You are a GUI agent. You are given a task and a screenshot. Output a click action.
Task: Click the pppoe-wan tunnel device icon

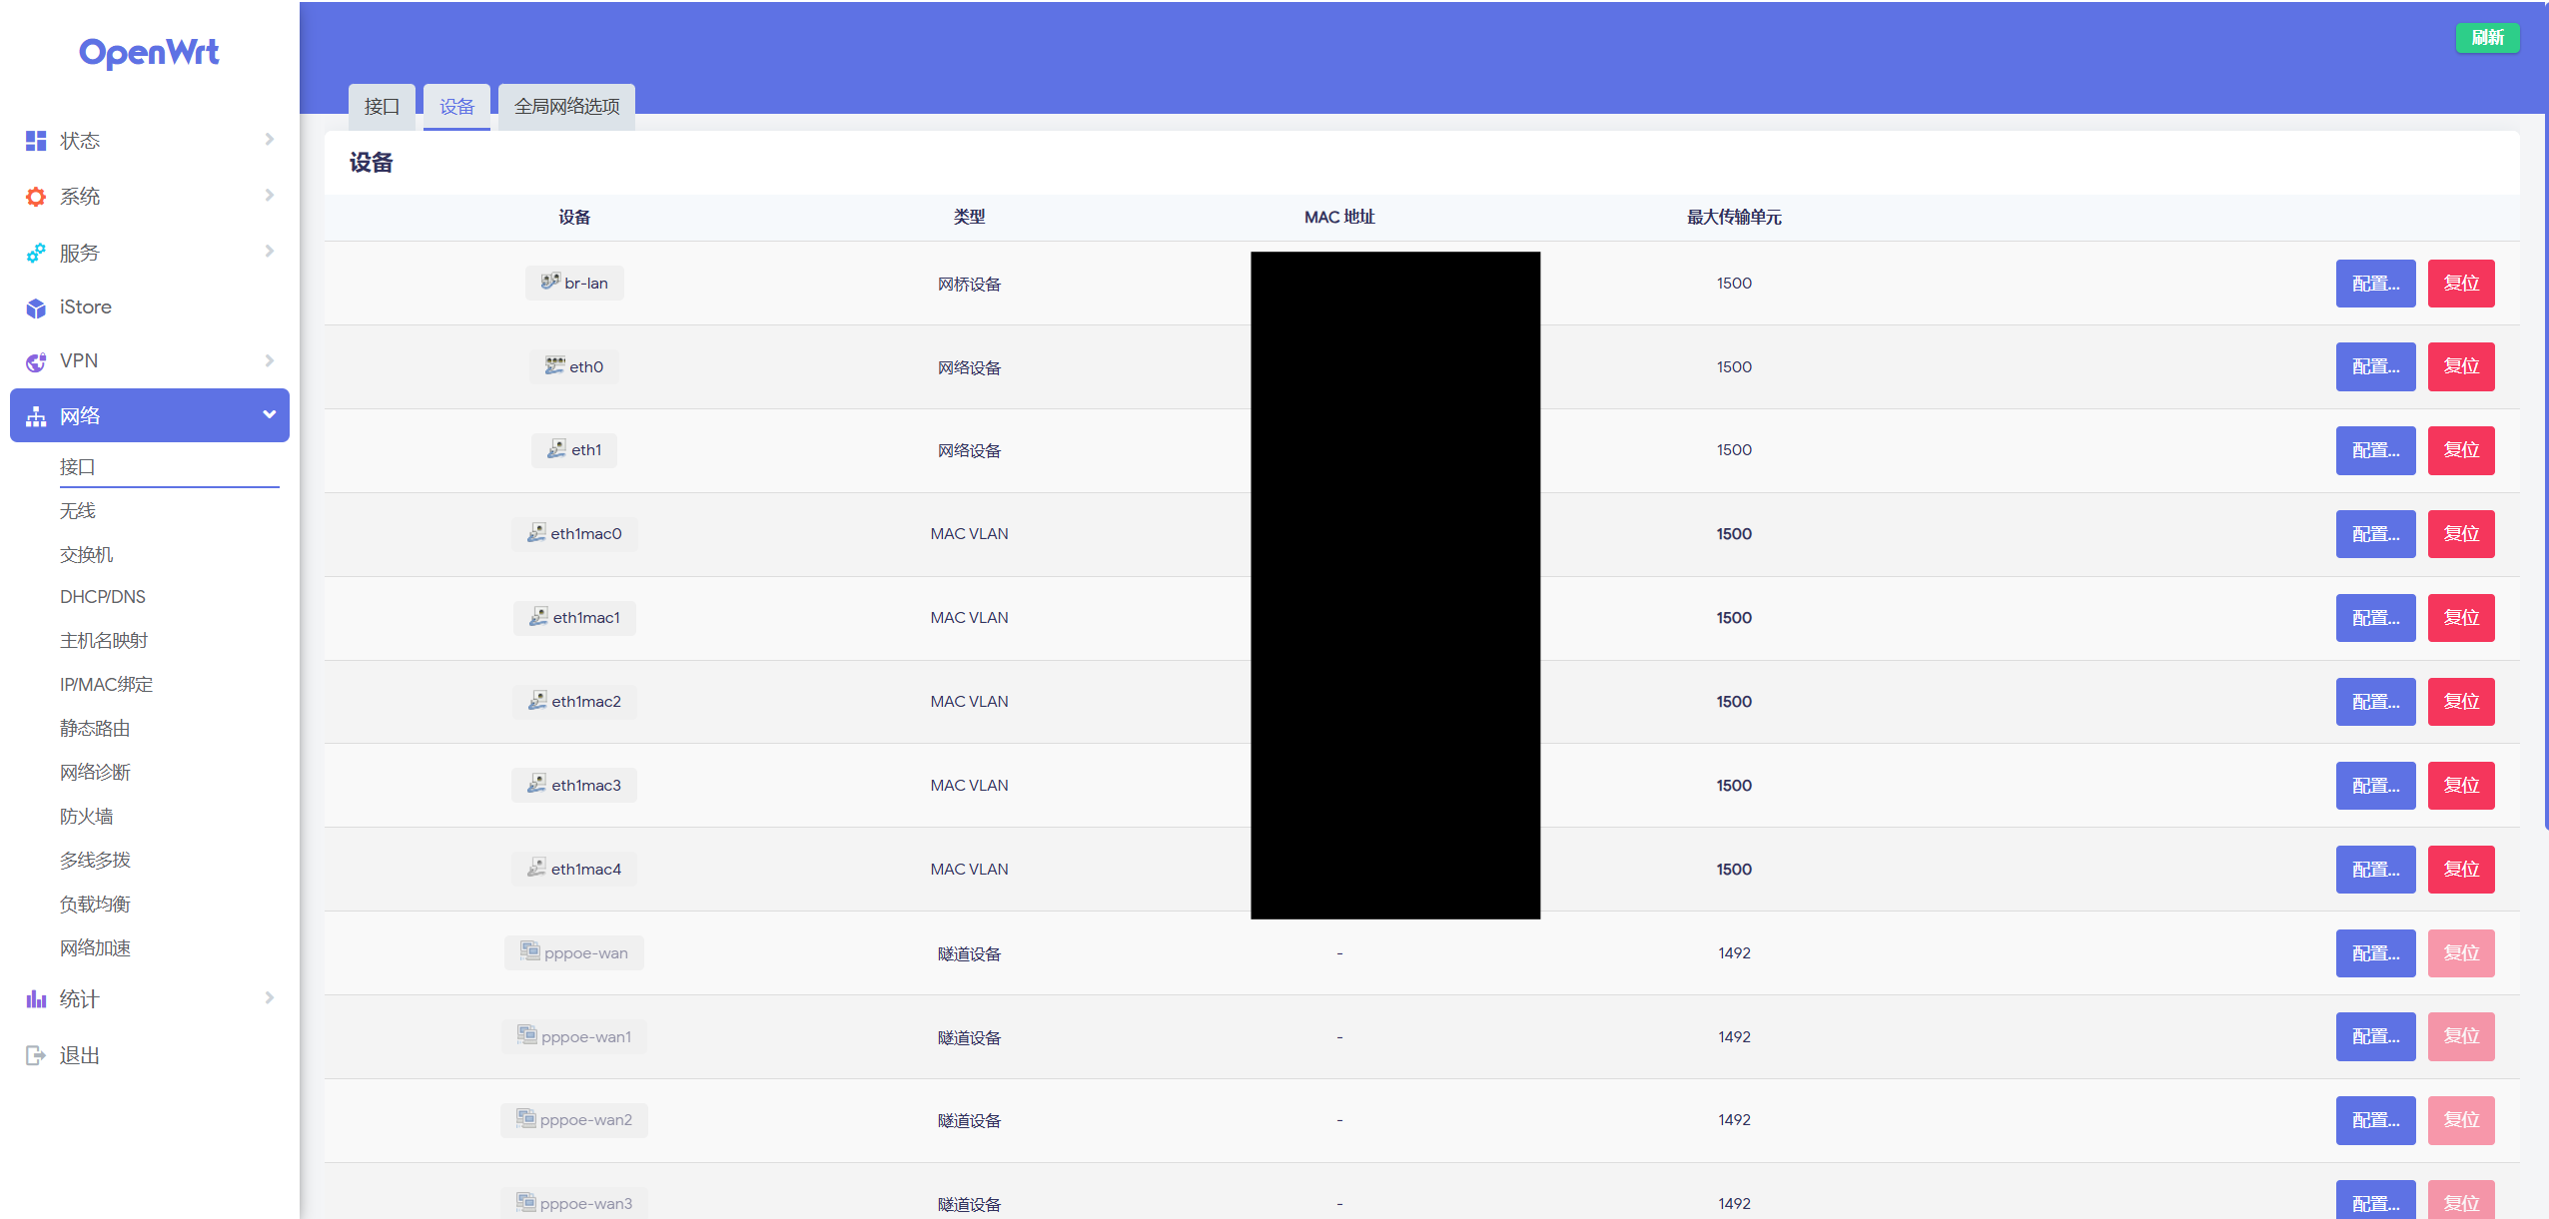point(529,951)
